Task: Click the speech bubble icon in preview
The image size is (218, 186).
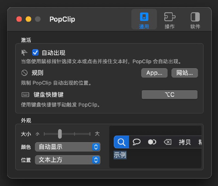Action: 137,142
